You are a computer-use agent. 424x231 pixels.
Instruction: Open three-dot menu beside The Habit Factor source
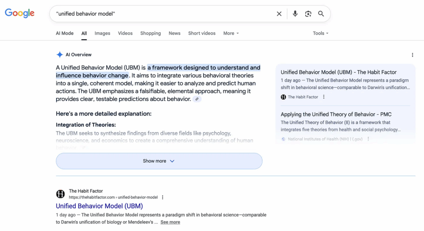324,97
